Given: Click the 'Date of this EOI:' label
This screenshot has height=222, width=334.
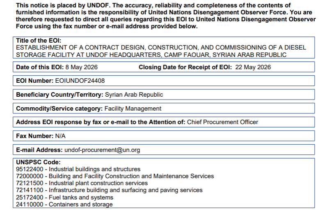Looking at the screenshot, I should click(40, 67).
